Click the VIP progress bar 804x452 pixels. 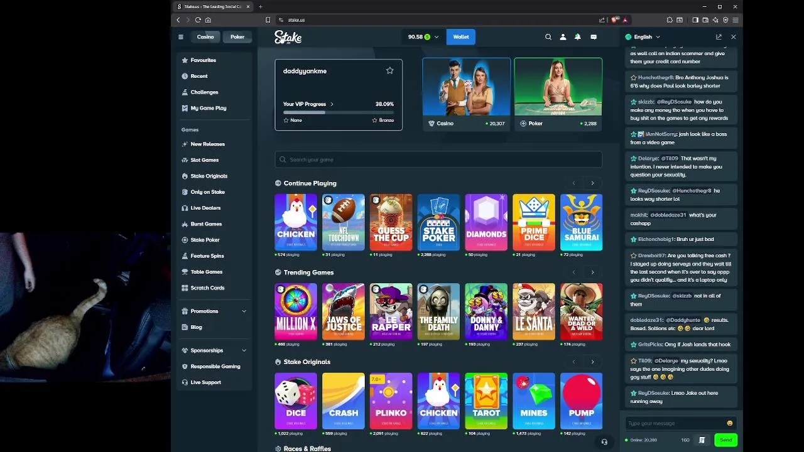[339, 112]
